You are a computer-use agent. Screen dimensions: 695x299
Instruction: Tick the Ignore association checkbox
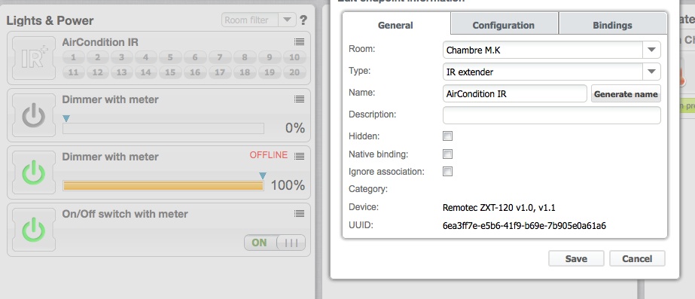448,171
